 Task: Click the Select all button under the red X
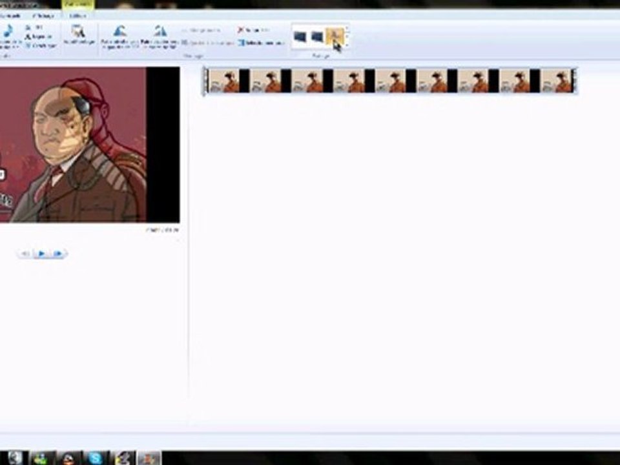point(261,43)
